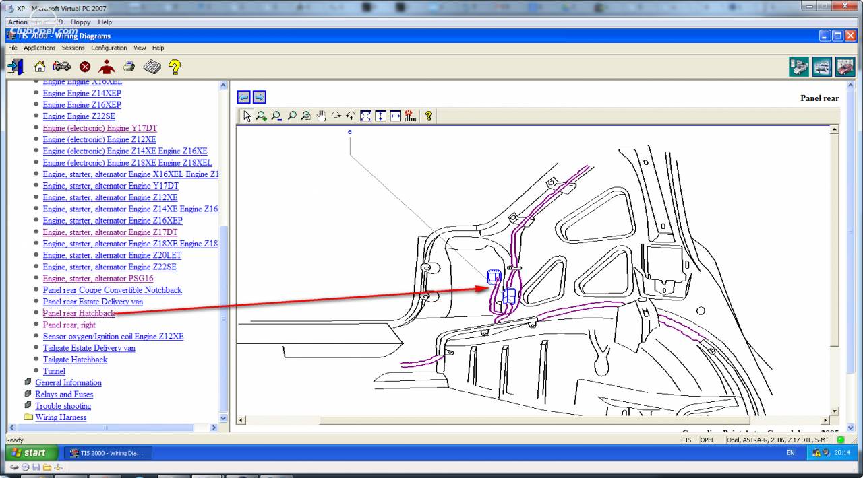
Task: Print using the printer toolbar icon
Action: tap(129, 67)
